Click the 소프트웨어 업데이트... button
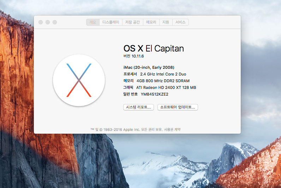The height and width of the screenshot is (188, 281). 177,107
